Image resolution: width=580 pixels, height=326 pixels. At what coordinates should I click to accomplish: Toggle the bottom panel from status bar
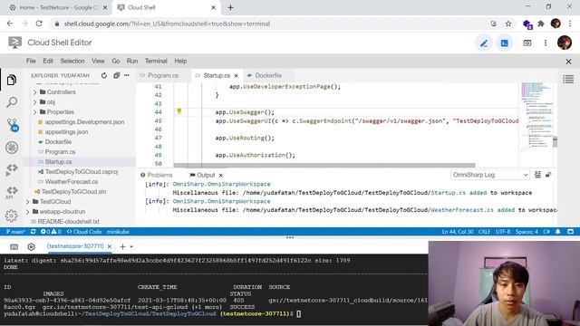click(x=570, y=232)
